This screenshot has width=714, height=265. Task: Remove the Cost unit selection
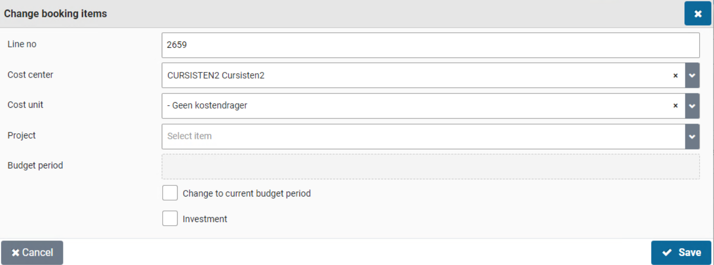click(x=675, y=106)
